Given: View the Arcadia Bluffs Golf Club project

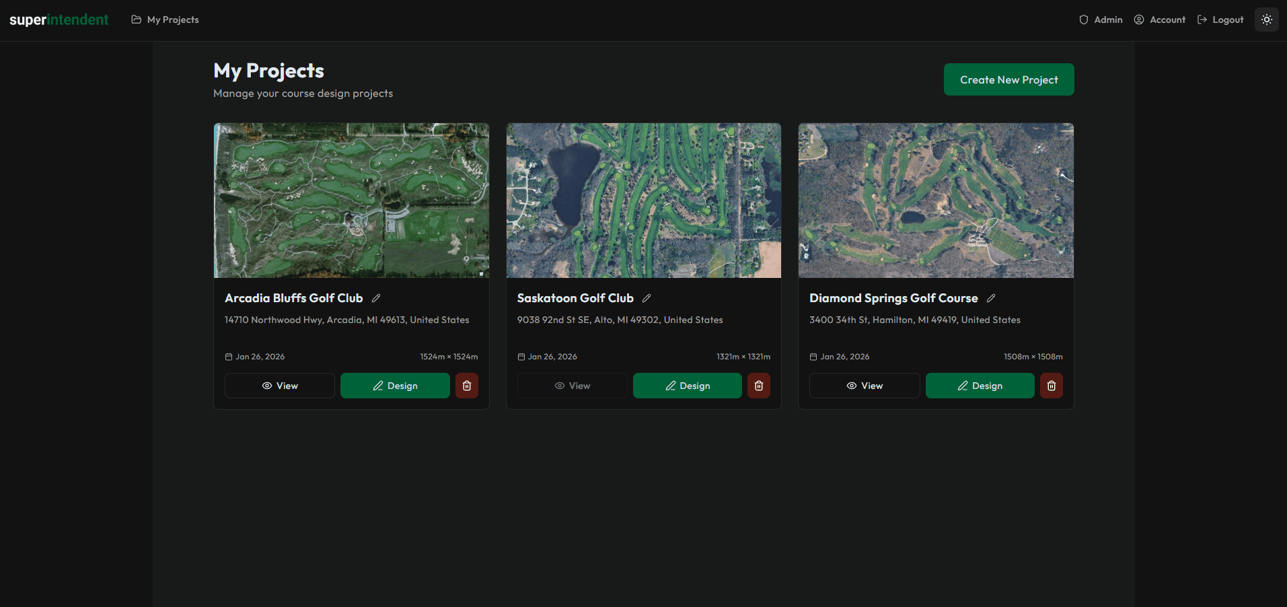Looking at the screenshot, I should tap(279, 385).
